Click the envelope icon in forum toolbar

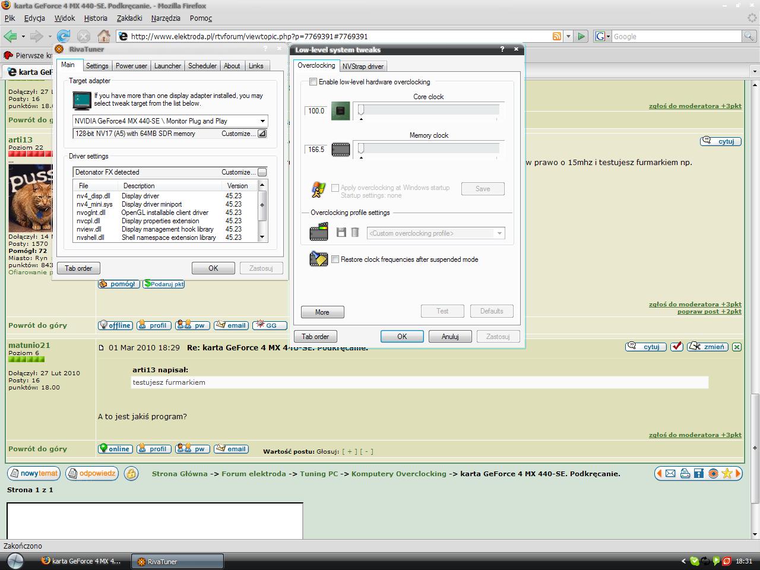click(670, 473)
